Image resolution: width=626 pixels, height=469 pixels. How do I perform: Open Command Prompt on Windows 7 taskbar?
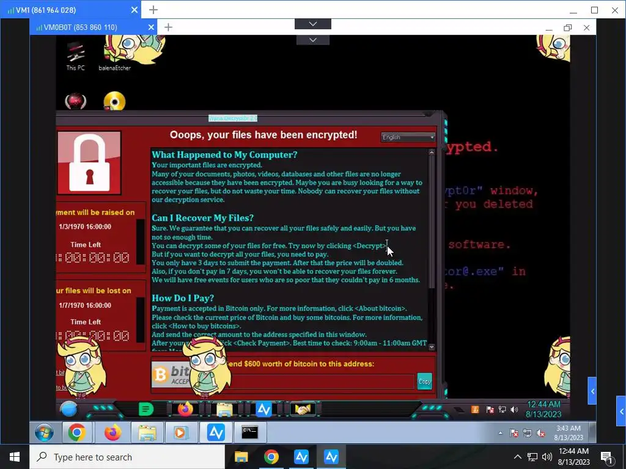[250, 432]
